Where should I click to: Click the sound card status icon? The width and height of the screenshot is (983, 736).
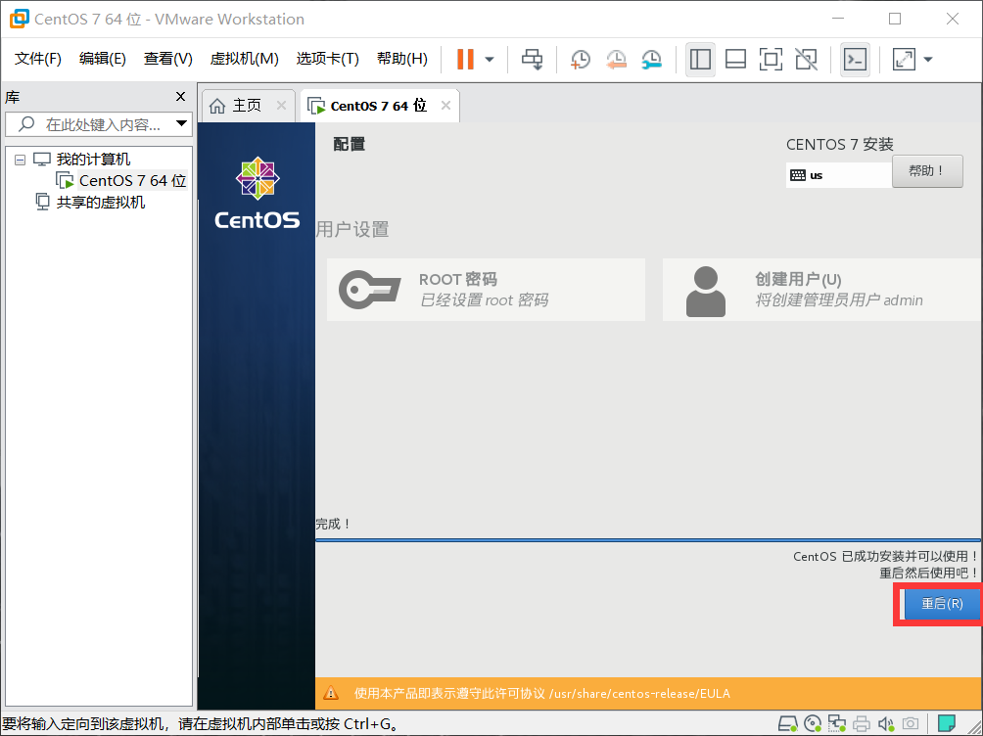(886, 724)
